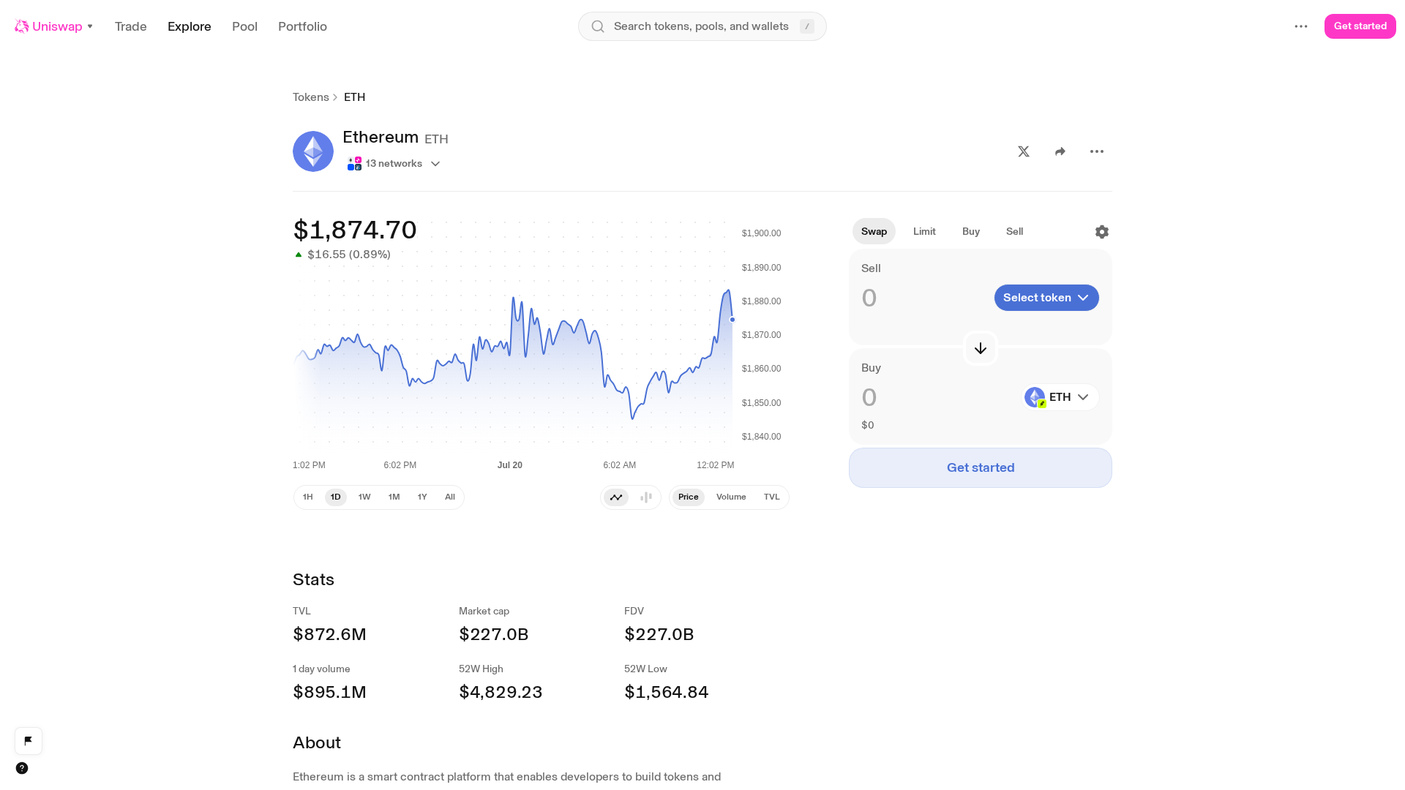Open swap settings gear icon
The width and height of the screenshot is (1405, 790).
(x=1102, y=232)
